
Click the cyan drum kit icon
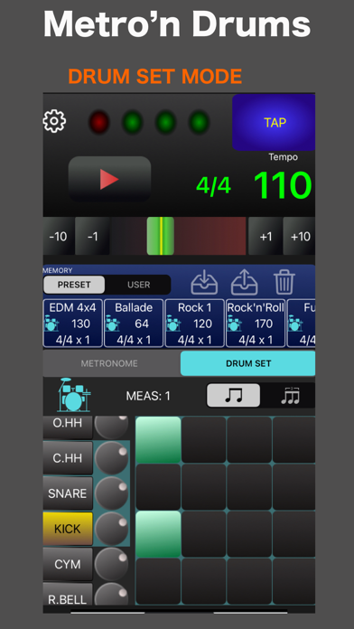(74, 395)
